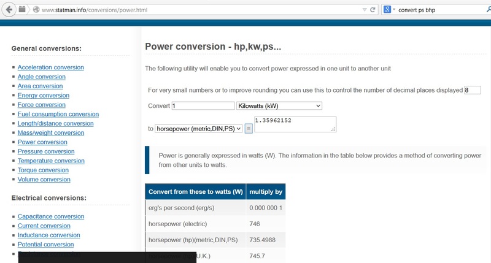Open the Potential conversion link

(45, 245)
